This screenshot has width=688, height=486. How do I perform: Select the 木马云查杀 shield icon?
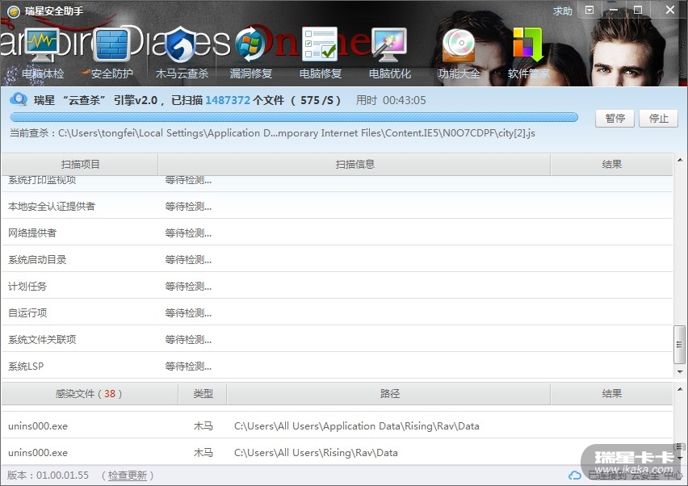pos(182,44)
